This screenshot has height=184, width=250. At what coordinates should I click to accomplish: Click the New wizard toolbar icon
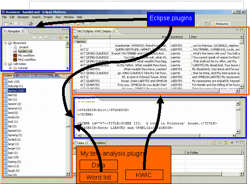6,24
